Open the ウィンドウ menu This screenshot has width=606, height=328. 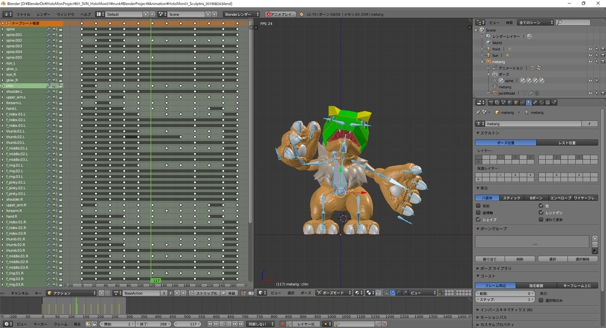[x=65, y=14]
